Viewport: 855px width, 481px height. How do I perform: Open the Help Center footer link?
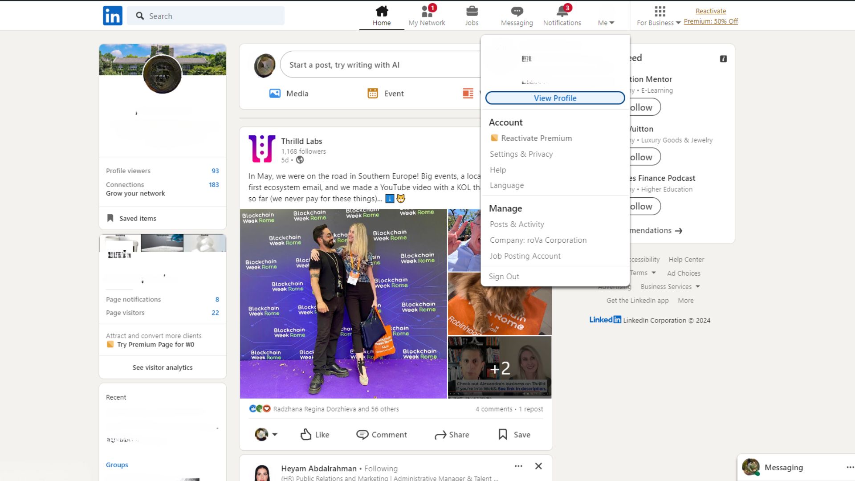(x=686, y=259)
